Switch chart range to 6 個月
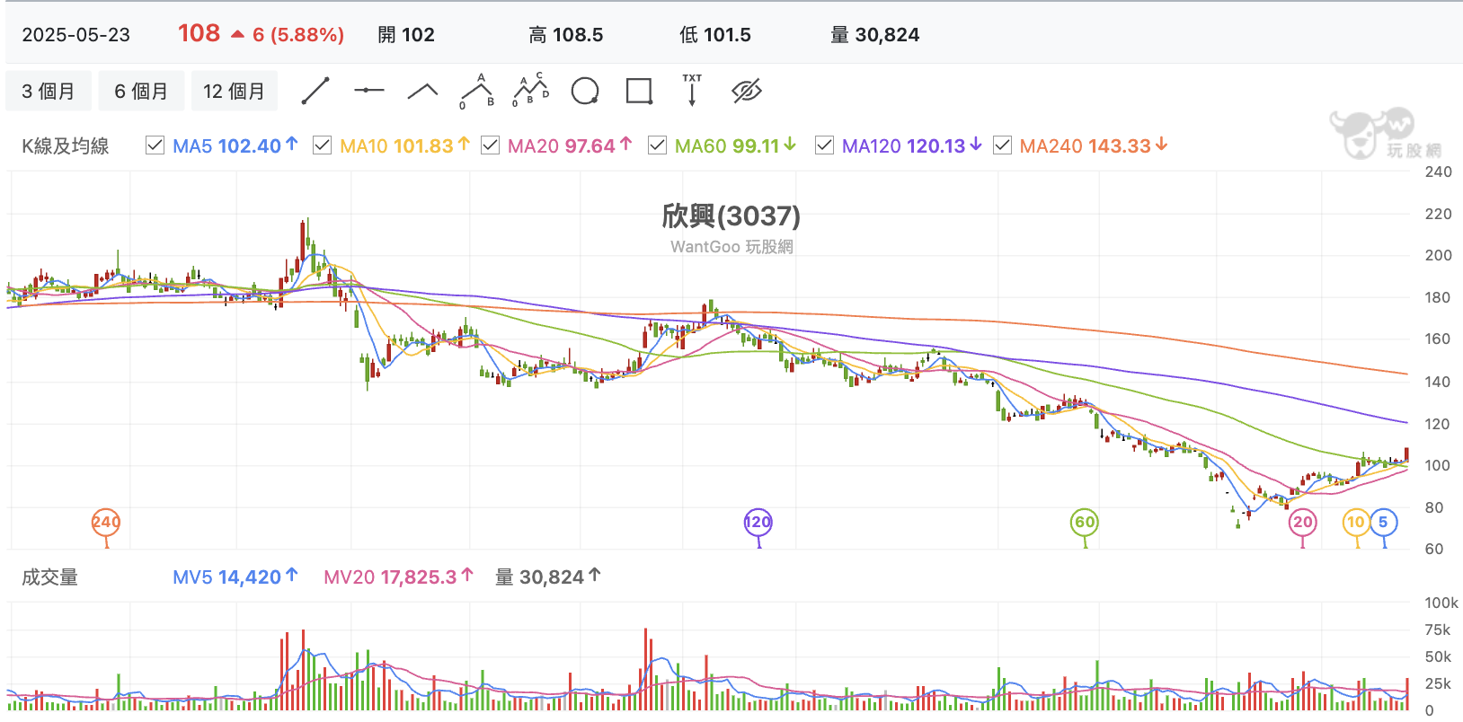This screenshot has height=722, width=1463. click(141, 91)
